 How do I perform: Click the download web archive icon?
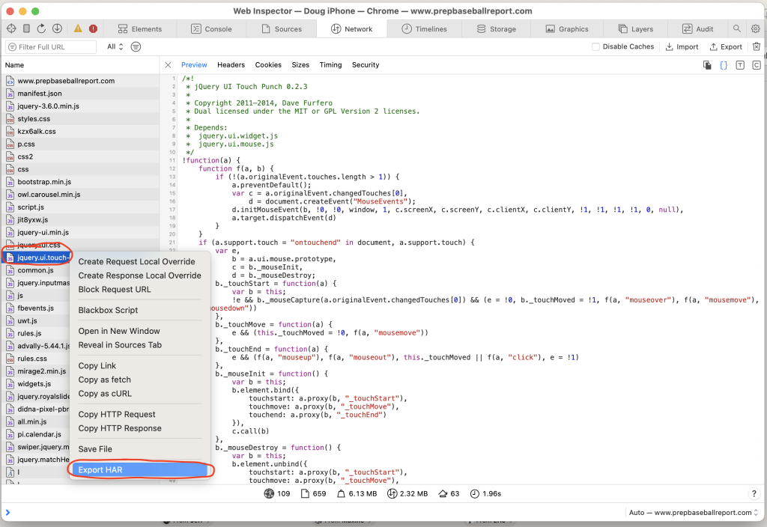point(57,29)
